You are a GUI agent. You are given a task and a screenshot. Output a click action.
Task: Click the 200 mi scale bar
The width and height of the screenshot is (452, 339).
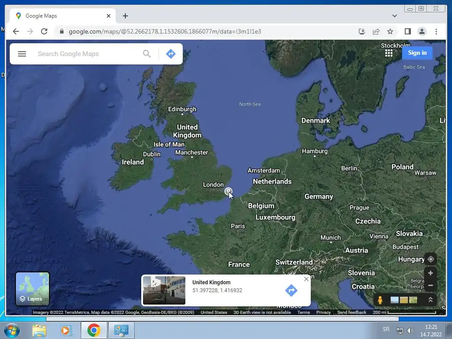click(404, 312)
